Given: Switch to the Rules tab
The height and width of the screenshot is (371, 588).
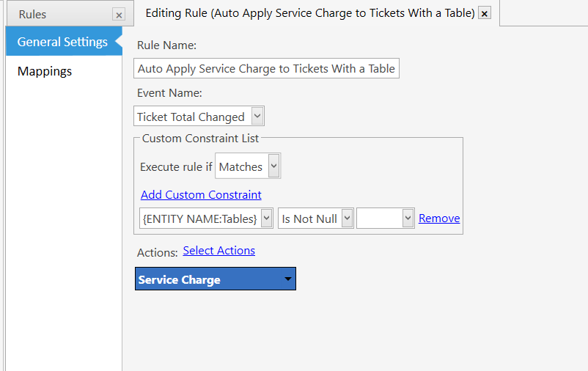Looking at the screenshot, I should pos(33,15).
